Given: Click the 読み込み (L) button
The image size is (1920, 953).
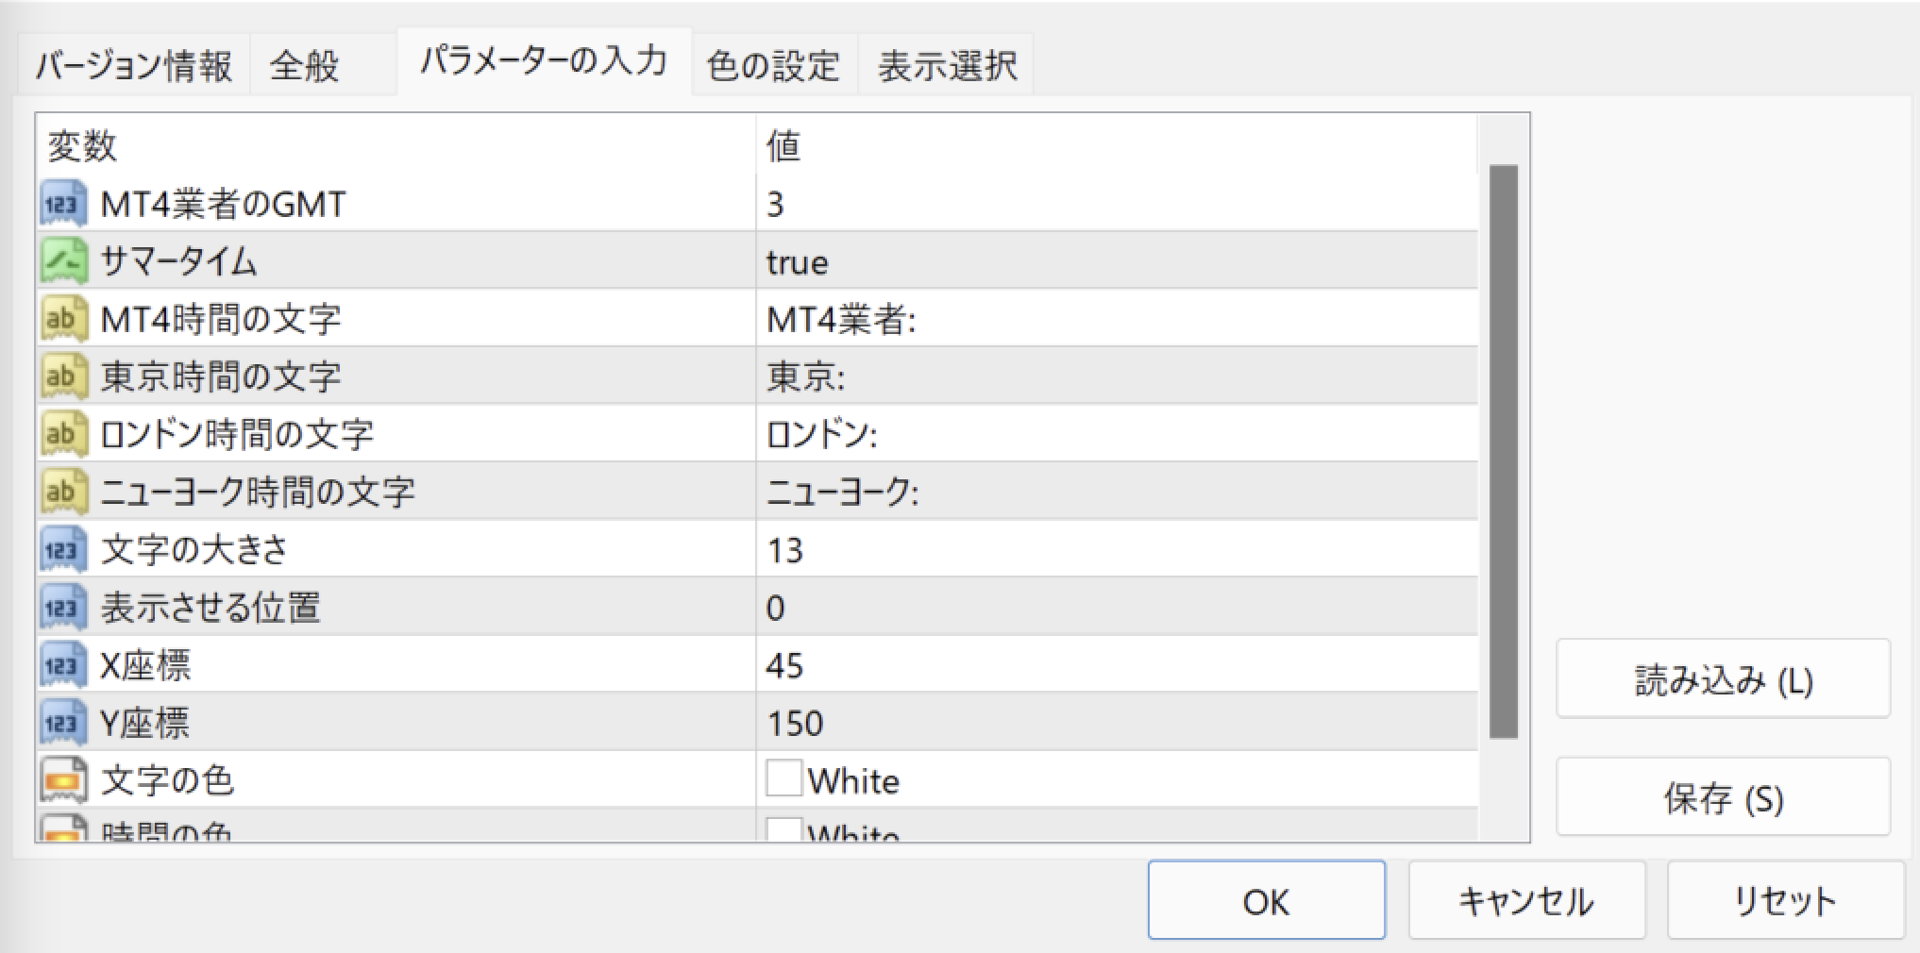Looking at the screenshot, I should 1723,679.
